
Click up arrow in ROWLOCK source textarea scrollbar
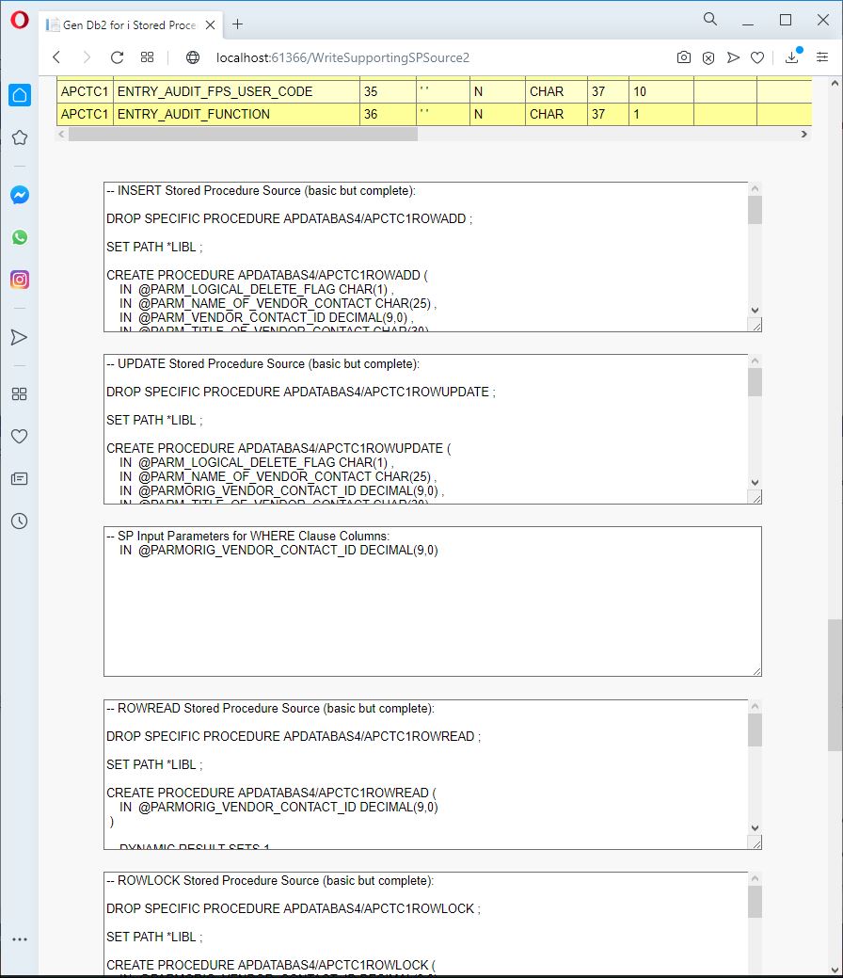tap(756, 878)
